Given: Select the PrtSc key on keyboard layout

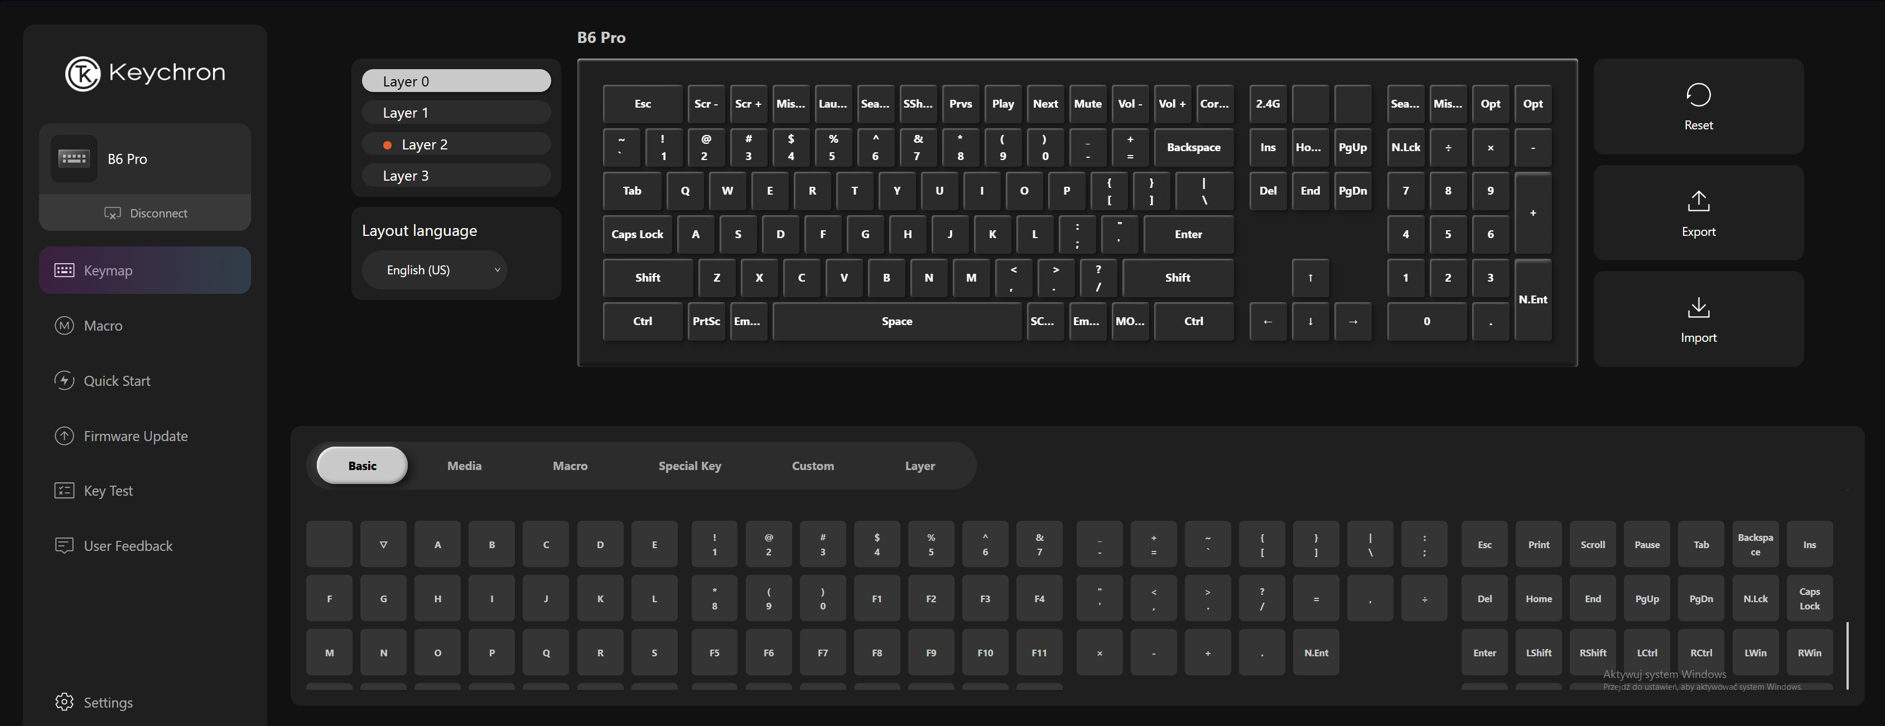Looking at the screenshot, I should coord(706,321).
